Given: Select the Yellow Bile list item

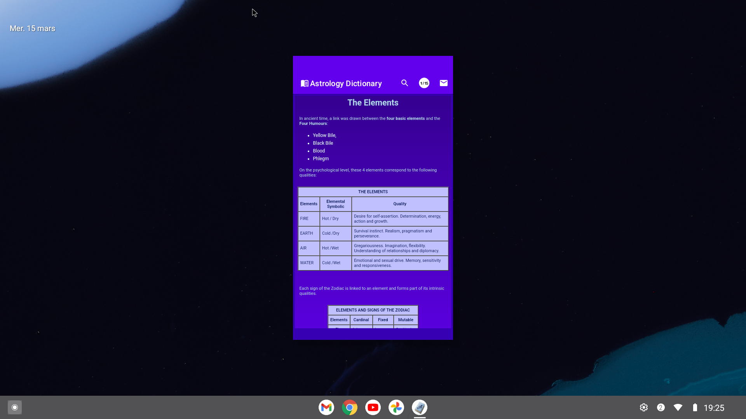Looking at the screenshot, I should (x=324, y=135).
